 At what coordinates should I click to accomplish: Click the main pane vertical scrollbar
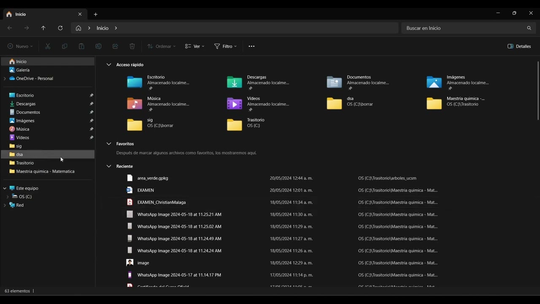(x=538, y=90)
